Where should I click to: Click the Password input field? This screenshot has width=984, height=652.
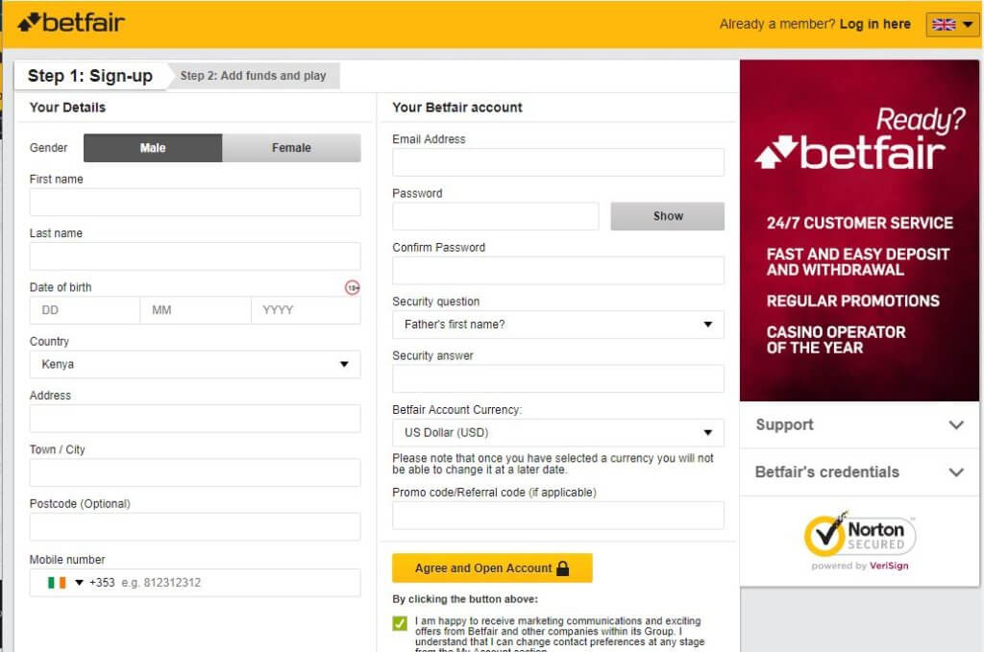click(x=495, y=216)
